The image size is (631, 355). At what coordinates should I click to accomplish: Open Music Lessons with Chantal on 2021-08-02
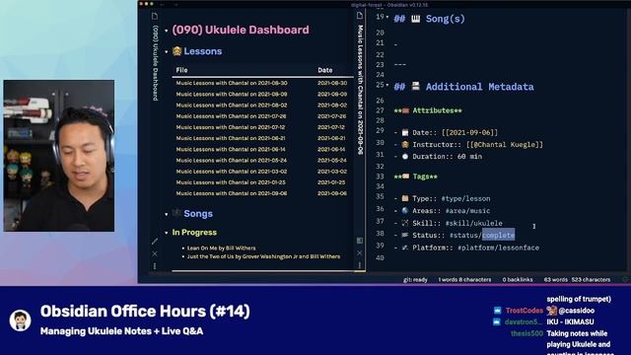click(232, 106)
